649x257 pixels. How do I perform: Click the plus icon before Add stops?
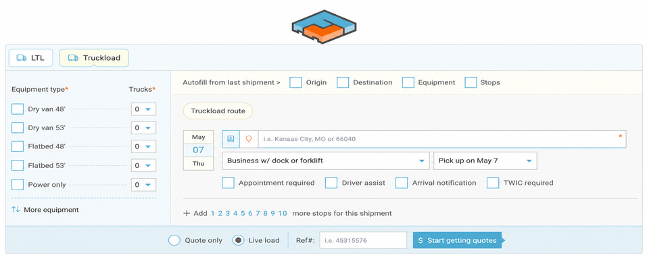[x=187, y=214]
